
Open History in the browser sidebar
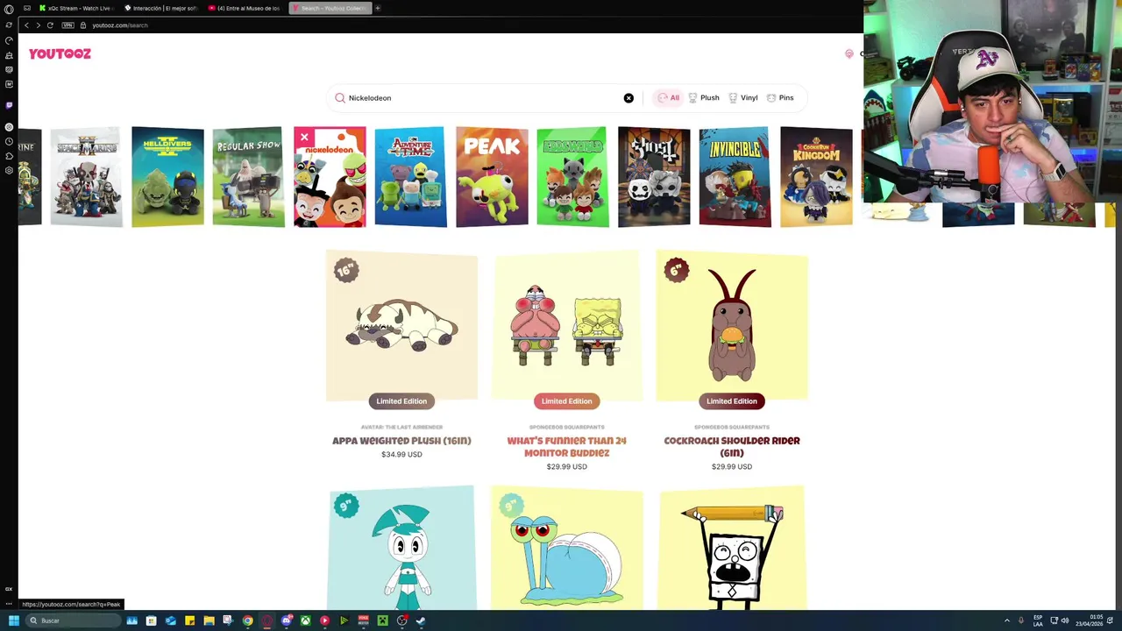click(9, 142)
